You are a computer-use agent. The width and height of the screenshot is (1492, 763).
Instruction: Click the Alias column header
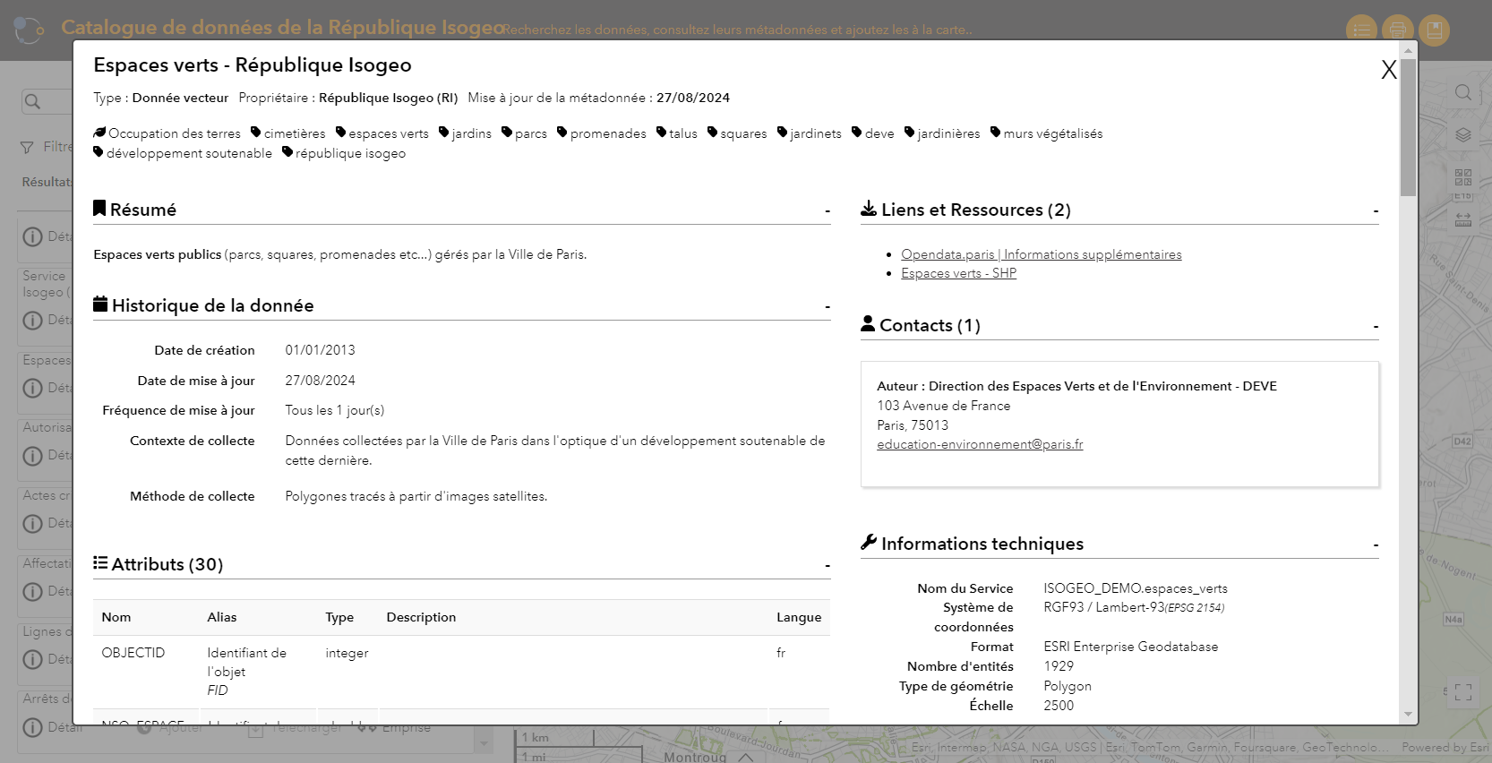(x=222, y=617)
